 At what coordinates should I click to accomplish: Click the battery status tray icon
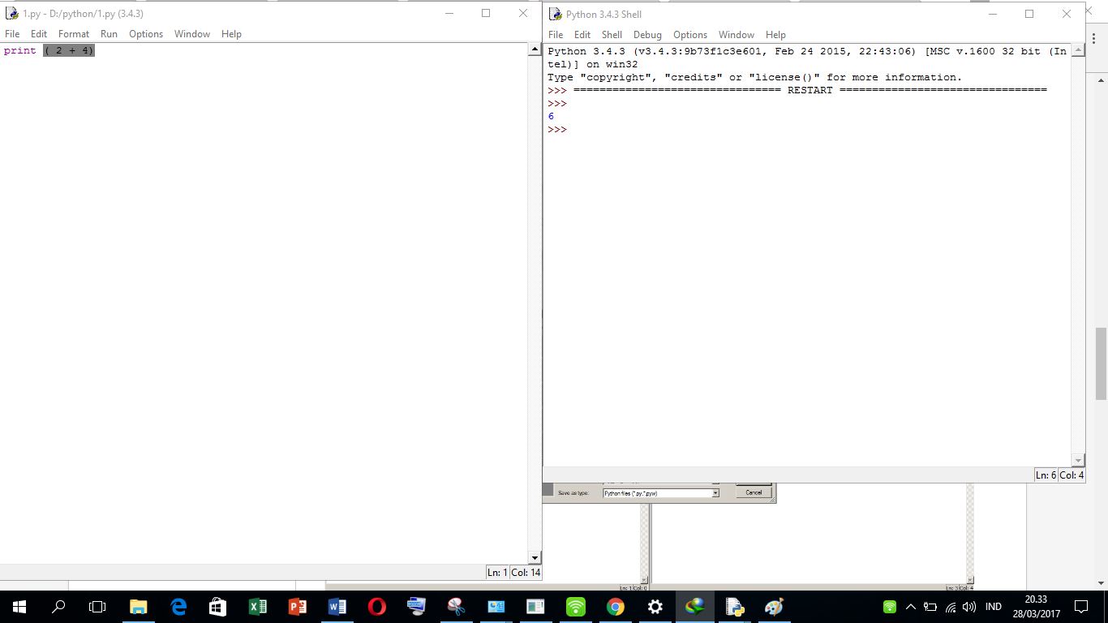coord(930,607)
